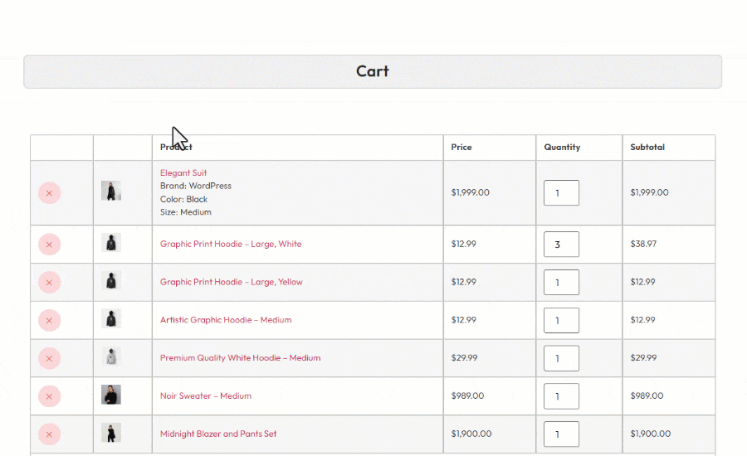Delete Noir Sweater – Medium from cart

click(x=49, y=396)
